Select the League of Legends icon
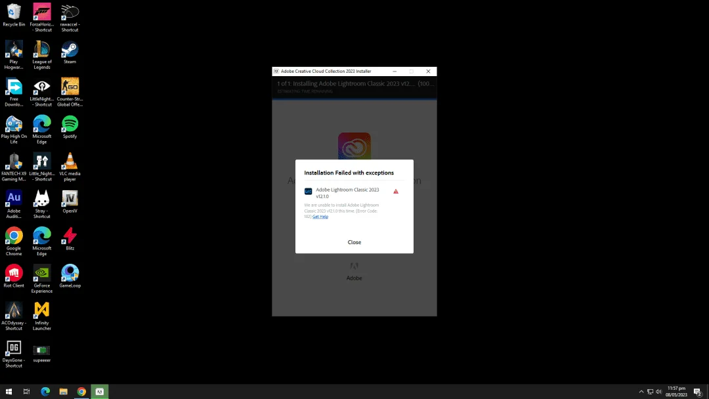709x399 pixels. pos(42,55)
